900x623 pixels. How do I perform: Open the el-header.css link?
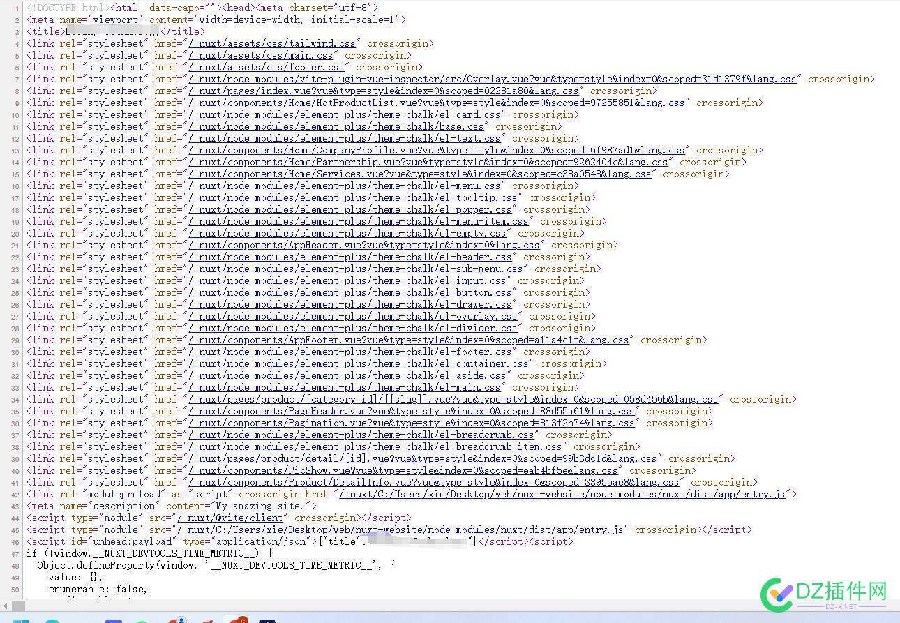[350, 257]
